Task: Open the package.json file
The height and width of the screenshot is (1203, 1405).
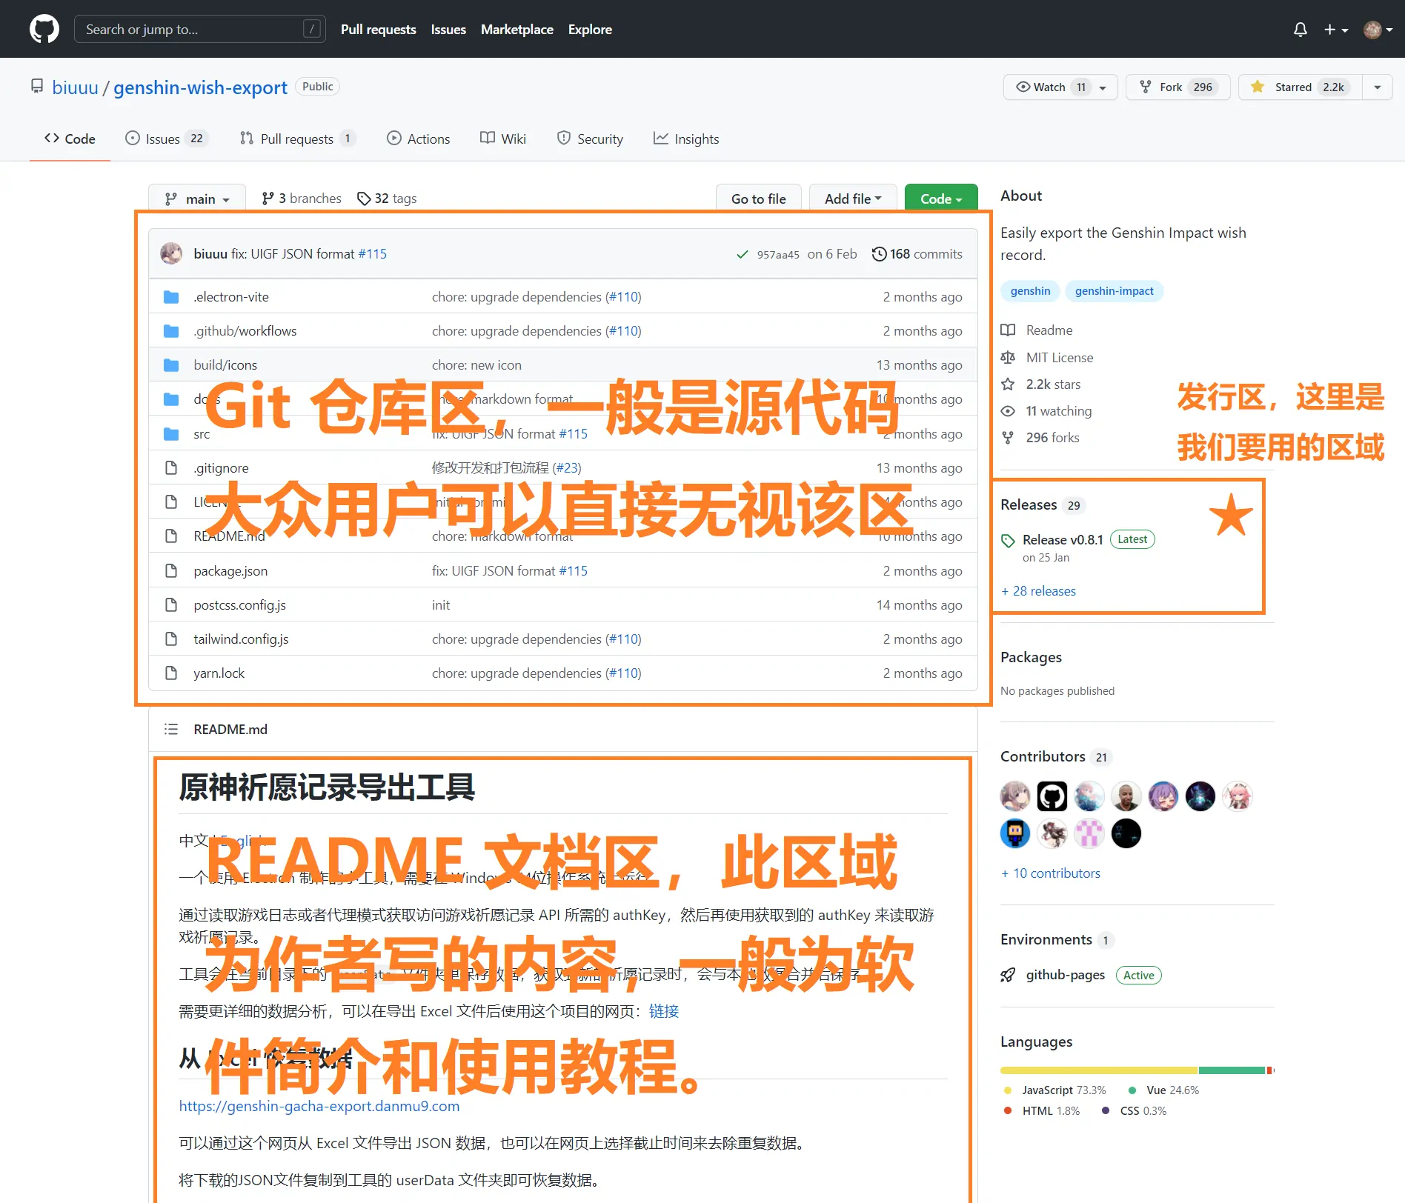Action: point(230,571)
